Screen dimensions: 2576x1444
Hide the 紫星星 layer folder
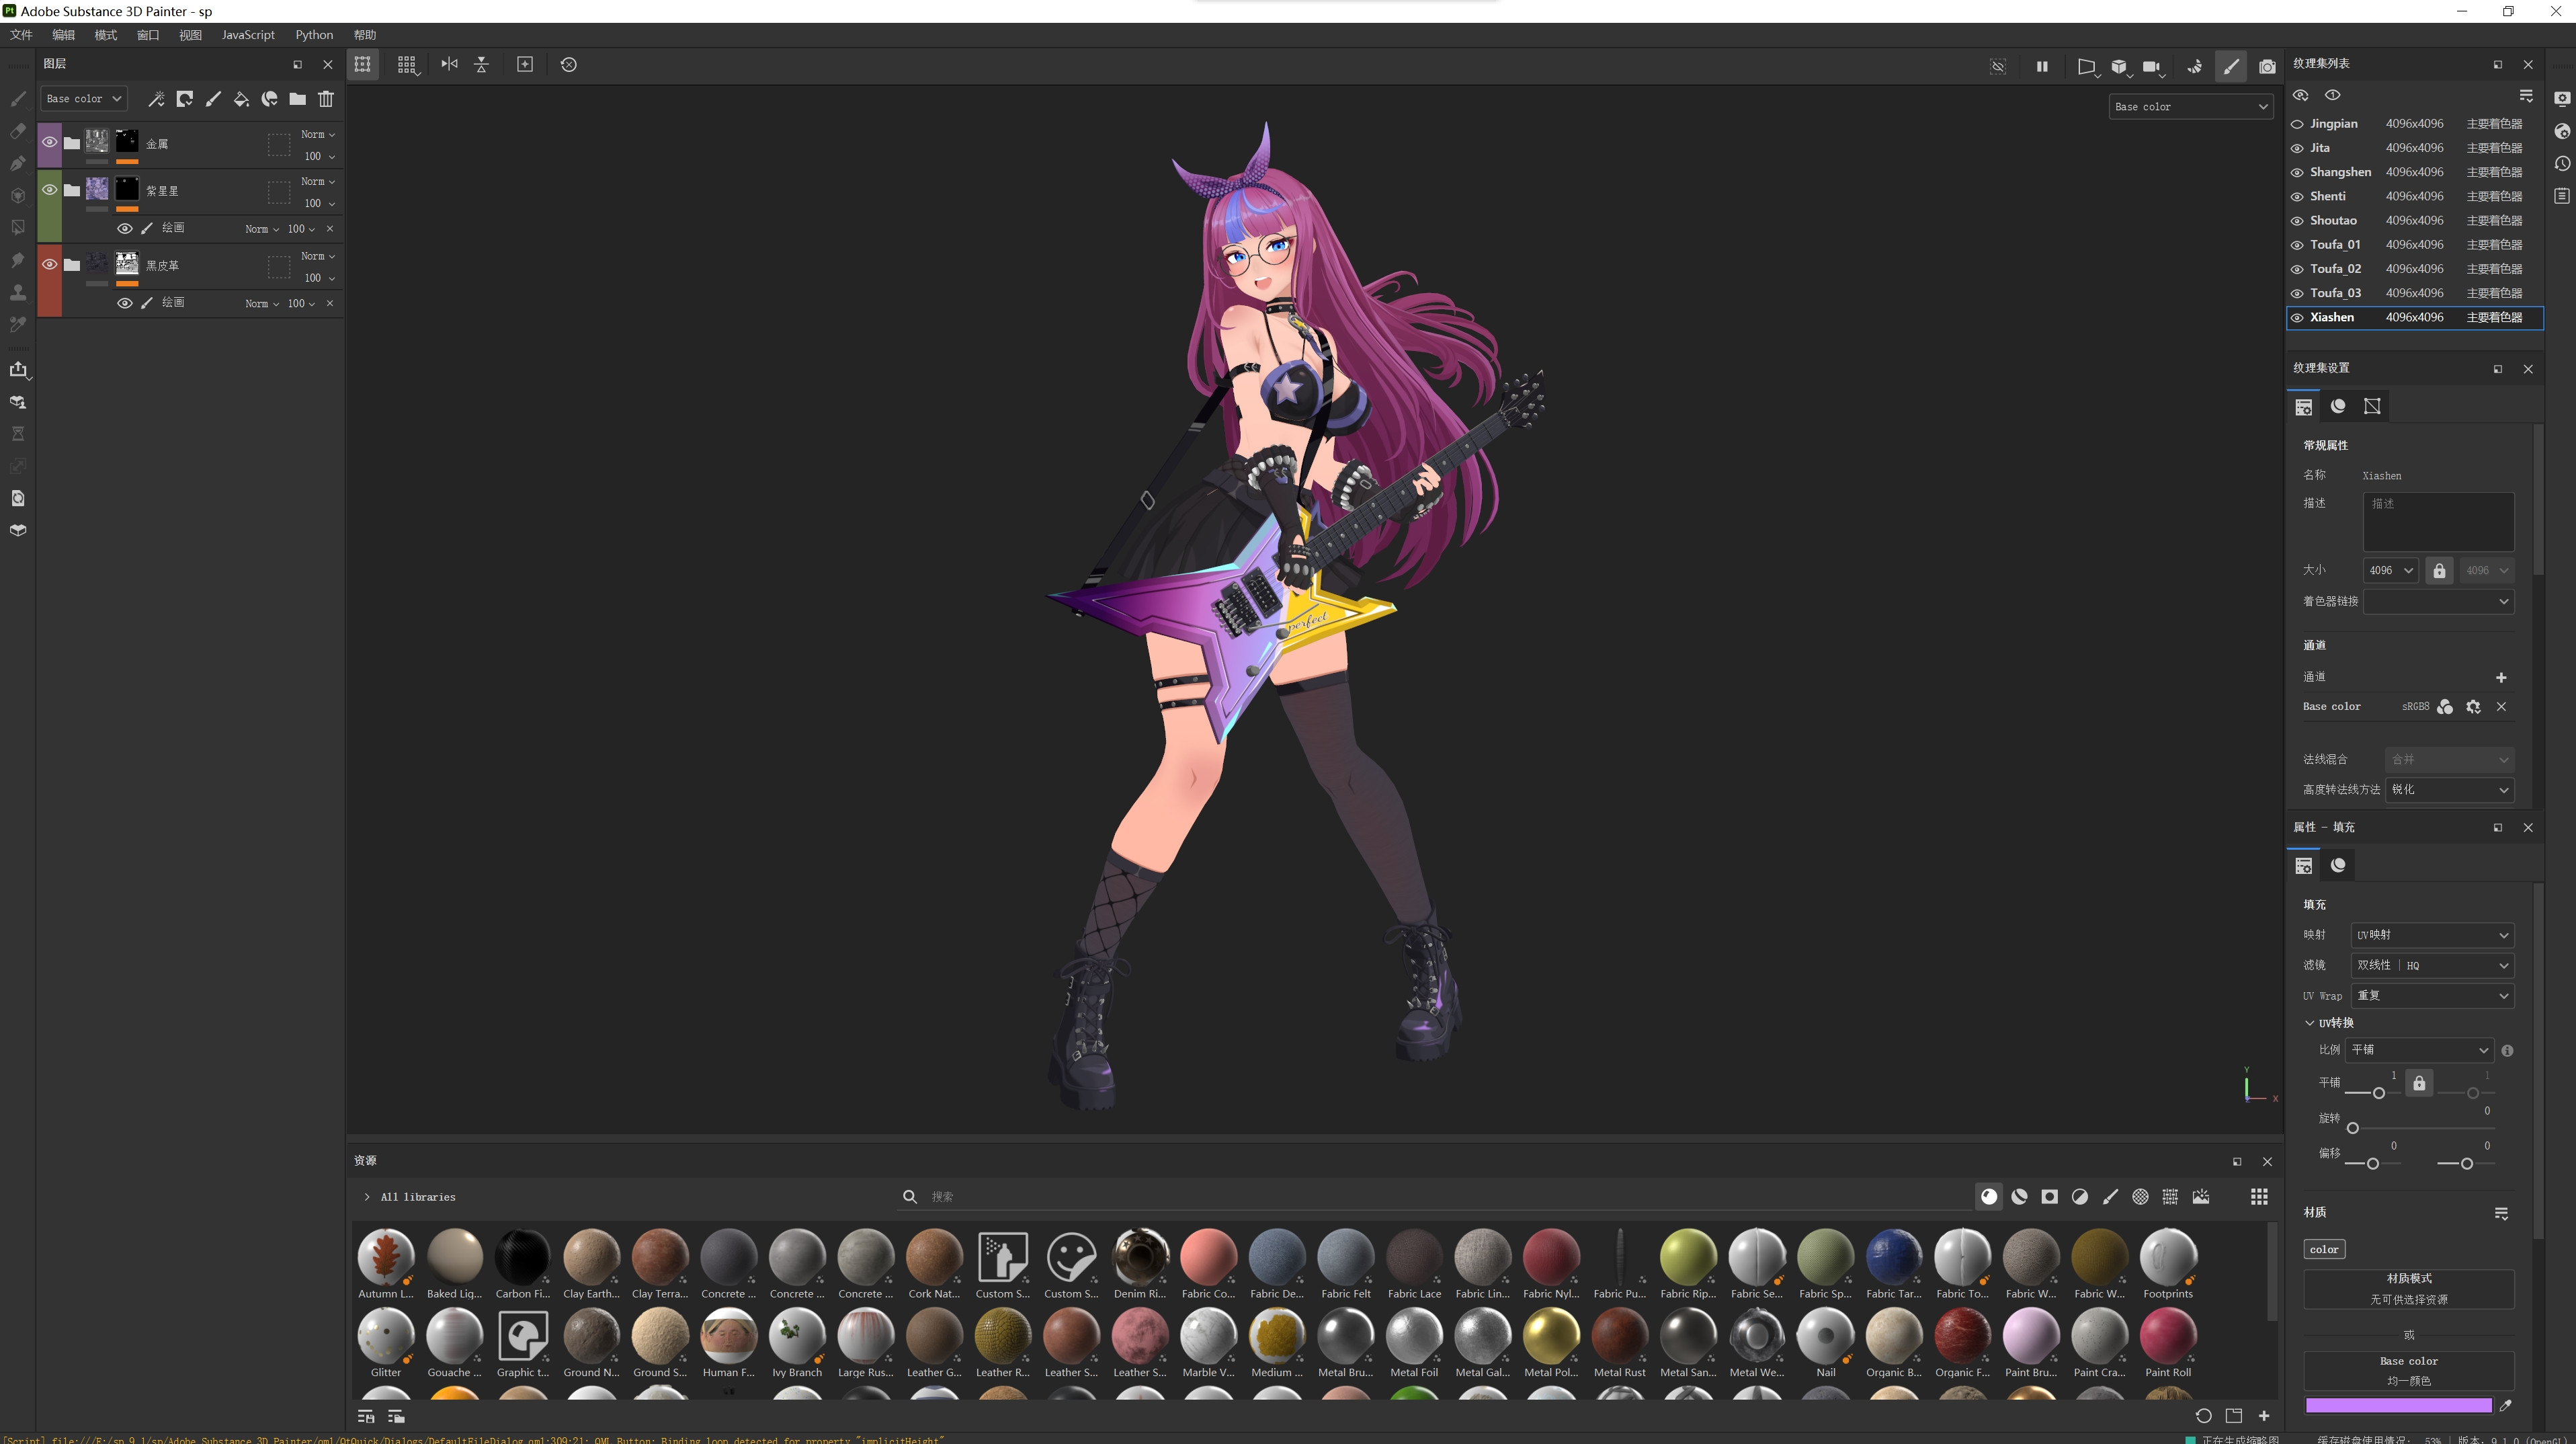[49, 189]
